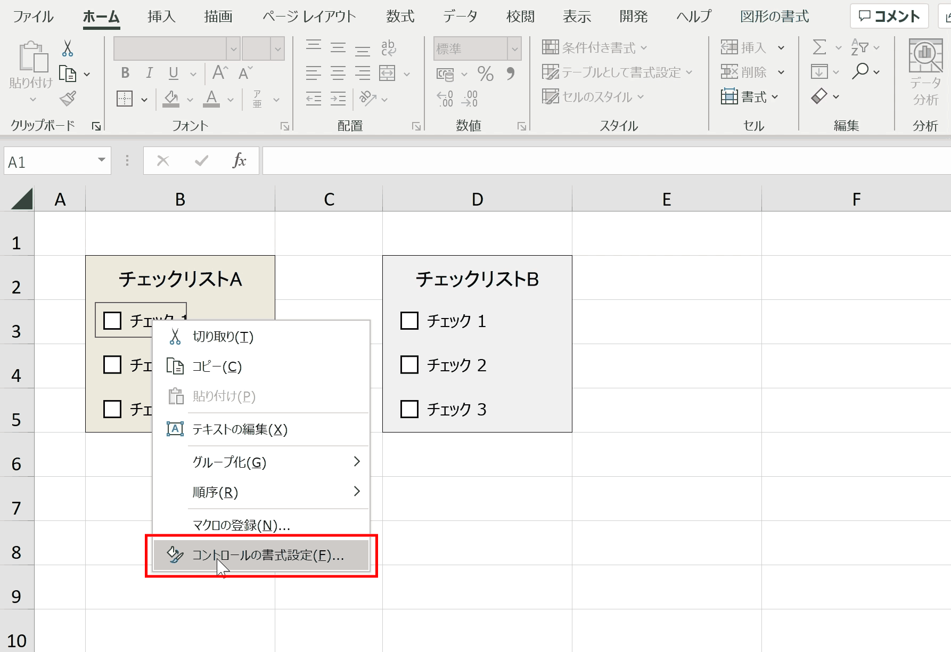Choose テキストの編集 from context menu
Screen dimensions: 951x652
(x=261, y=429)
